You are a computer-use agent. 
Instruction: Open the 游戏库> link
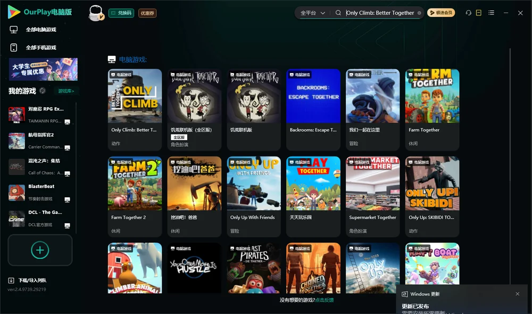click(x=66, y=91)
